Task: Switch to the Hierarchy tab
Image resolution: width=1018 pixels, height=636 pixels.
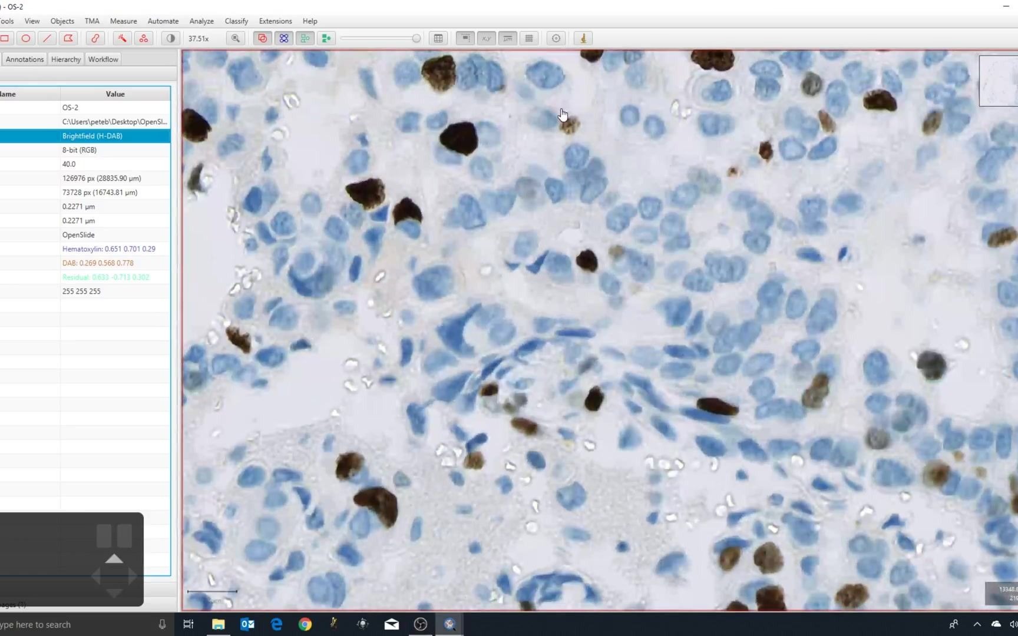Action: [x=65, y=59]
